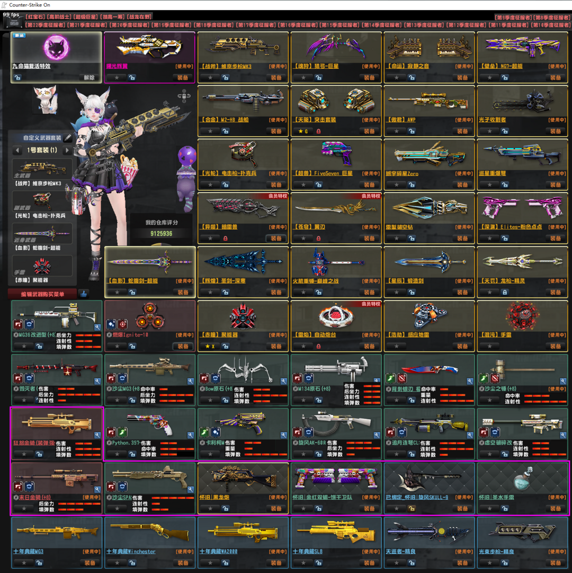Open the wrench icon on the Python.357 card
572x573 pixels.
tap(191, 435)
